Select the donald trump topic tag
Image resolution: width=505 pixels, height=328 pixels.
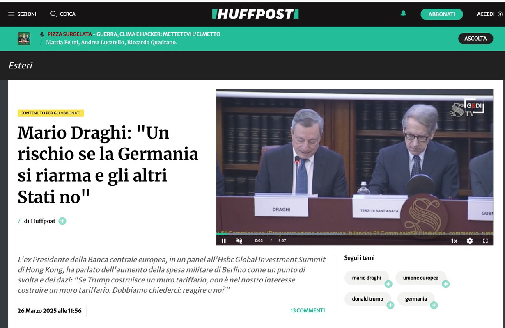pos(367,299)
